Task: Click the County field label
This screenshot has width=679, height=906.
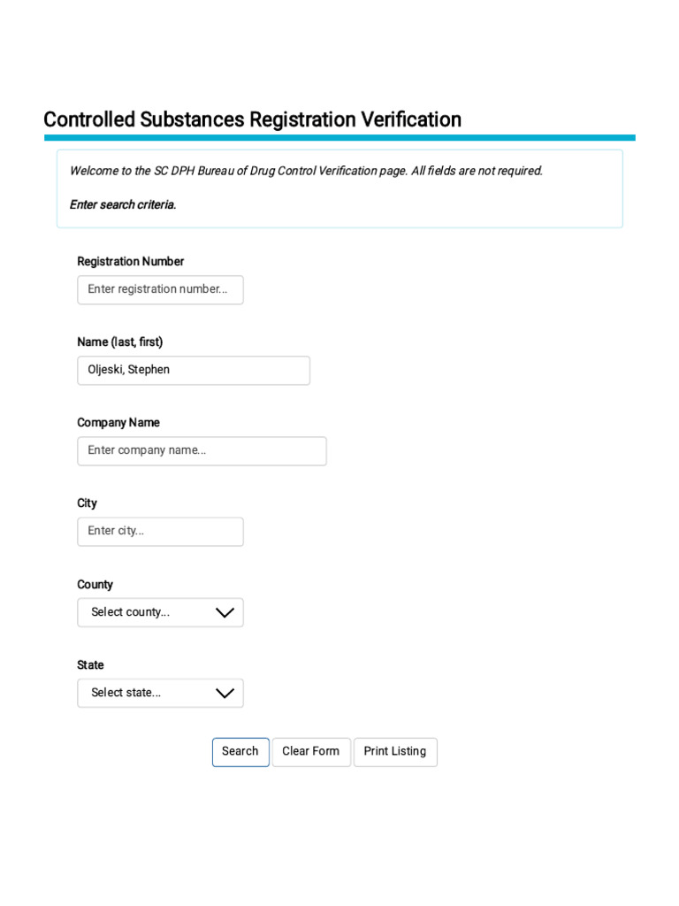Action: click(95, 584)
